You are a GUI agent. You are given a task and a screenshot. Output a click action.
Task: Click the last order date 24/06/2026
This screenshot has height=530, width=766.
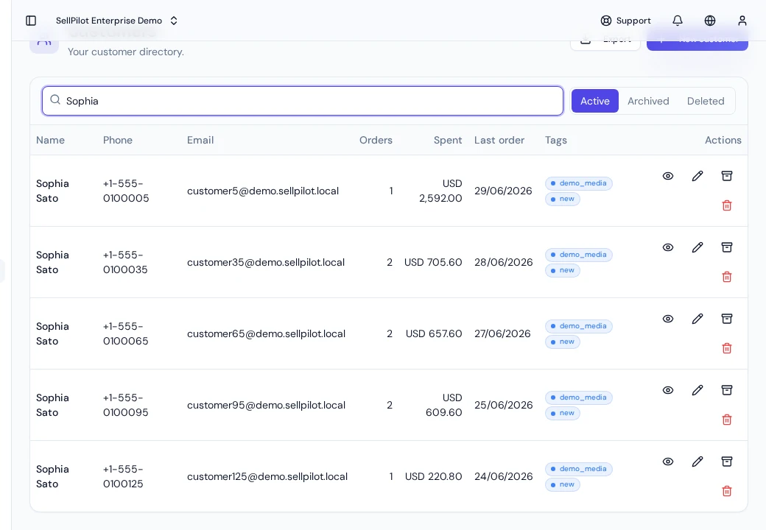(503, 476)
